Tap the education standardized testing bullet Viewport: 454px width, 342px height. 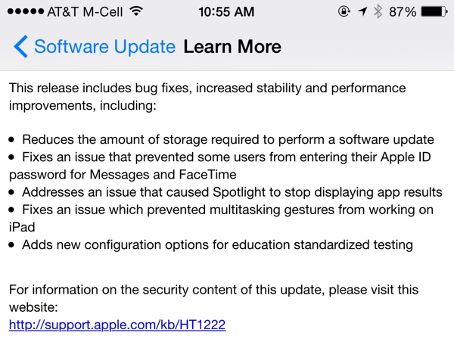[x=216, y=244]
